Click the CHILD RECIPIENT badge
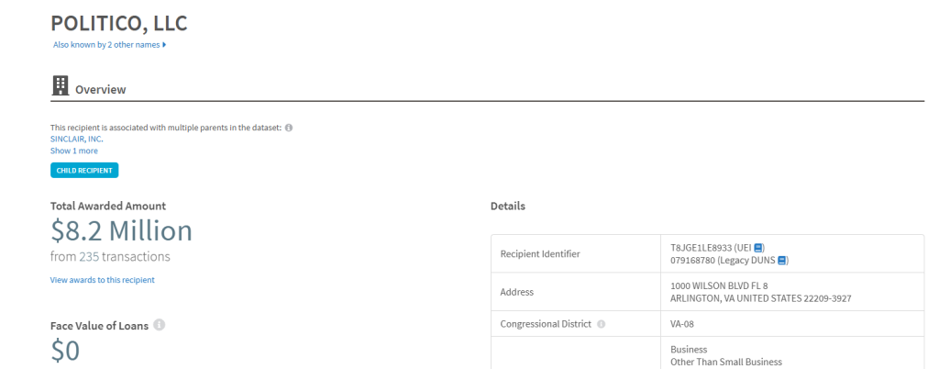The width and height of the screenshot is (939, 369). coord(84,170)
